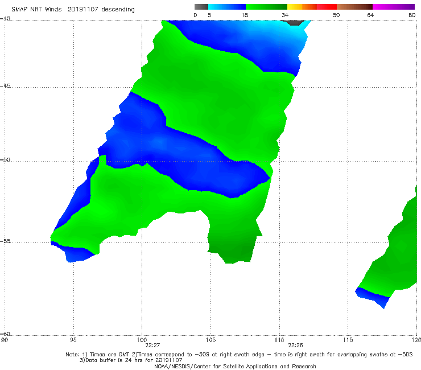
Task: Click the longitude label '95'
Action: point(73,340)
